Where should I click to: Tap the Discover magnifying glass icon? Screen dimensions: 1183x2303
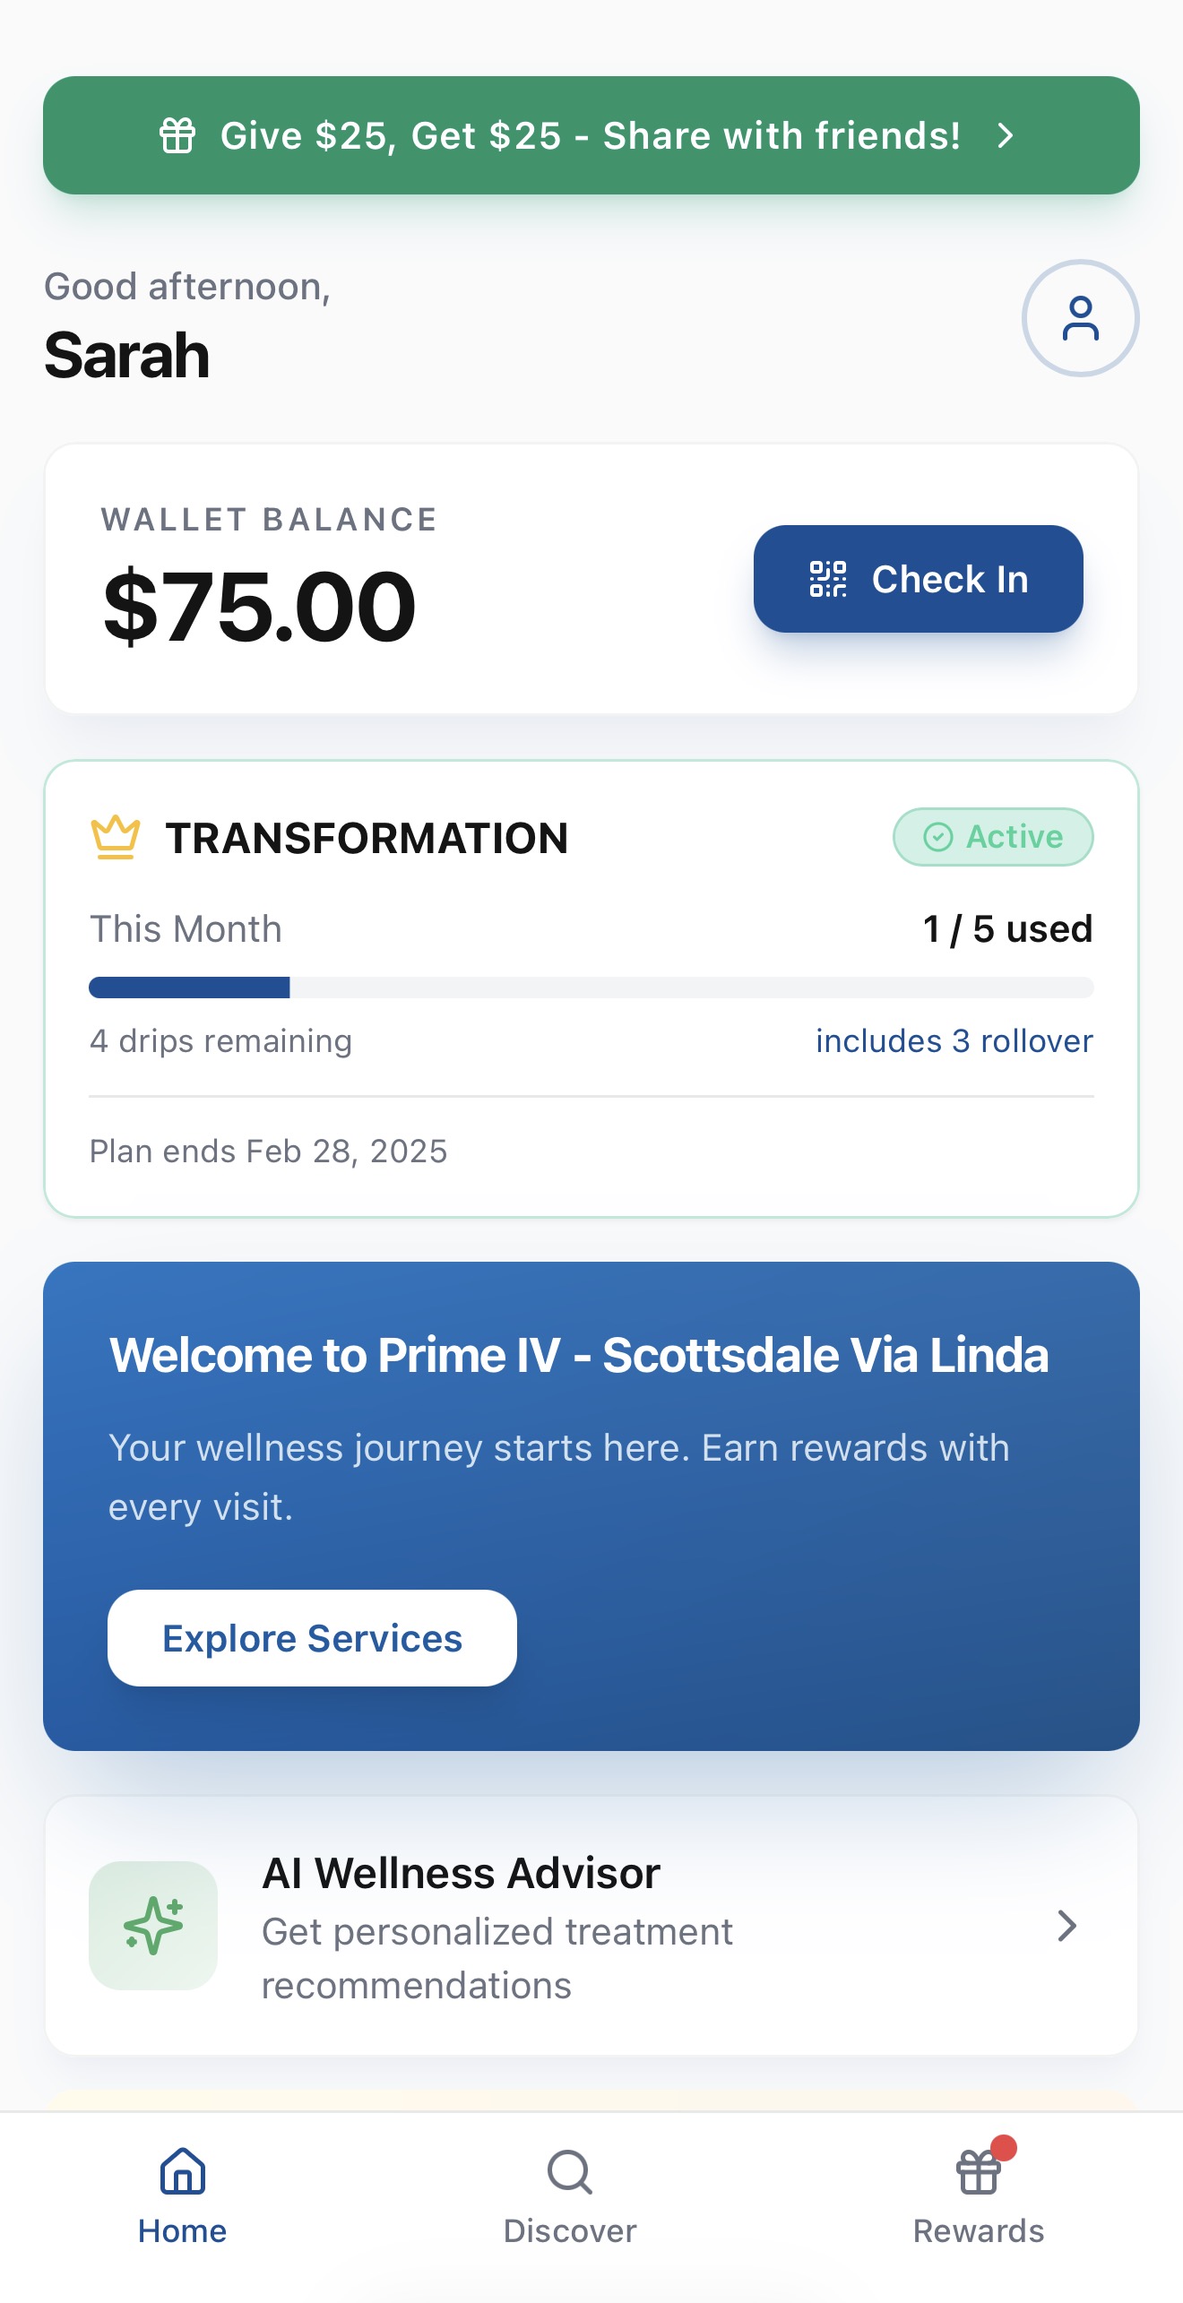point(570,2171)
